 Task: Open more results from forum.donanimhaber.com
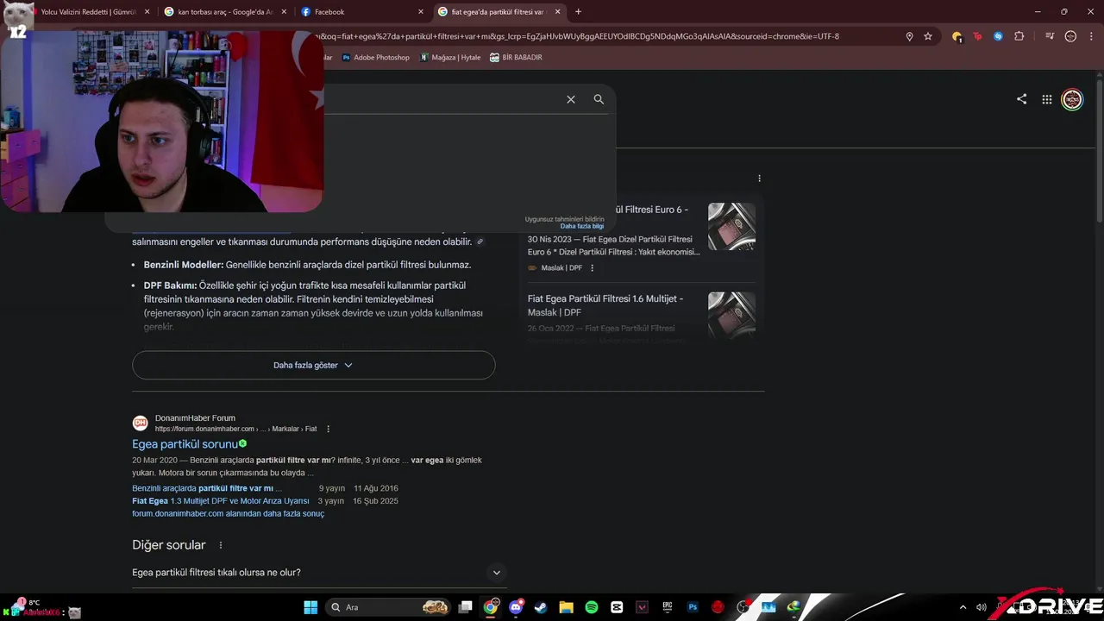click(228, 514)
